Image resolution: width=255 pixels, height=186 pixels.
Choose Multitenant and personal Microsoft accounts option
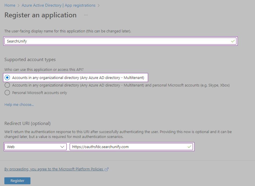pos(7,85)
